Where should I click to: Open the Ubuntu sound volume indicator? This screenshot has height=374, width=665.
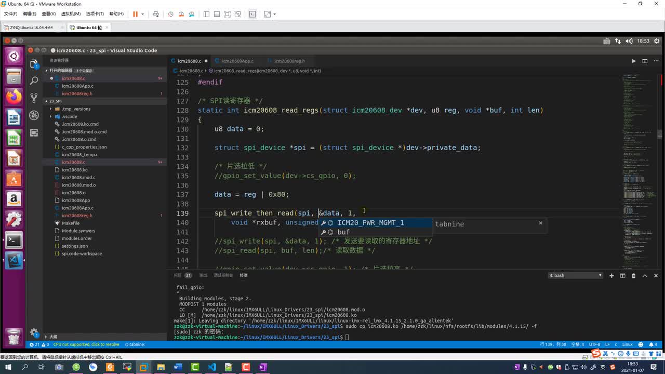tap(629, 41)
